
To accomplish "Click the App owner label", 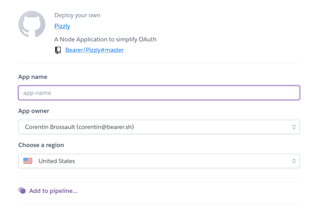I will [34, 111].
